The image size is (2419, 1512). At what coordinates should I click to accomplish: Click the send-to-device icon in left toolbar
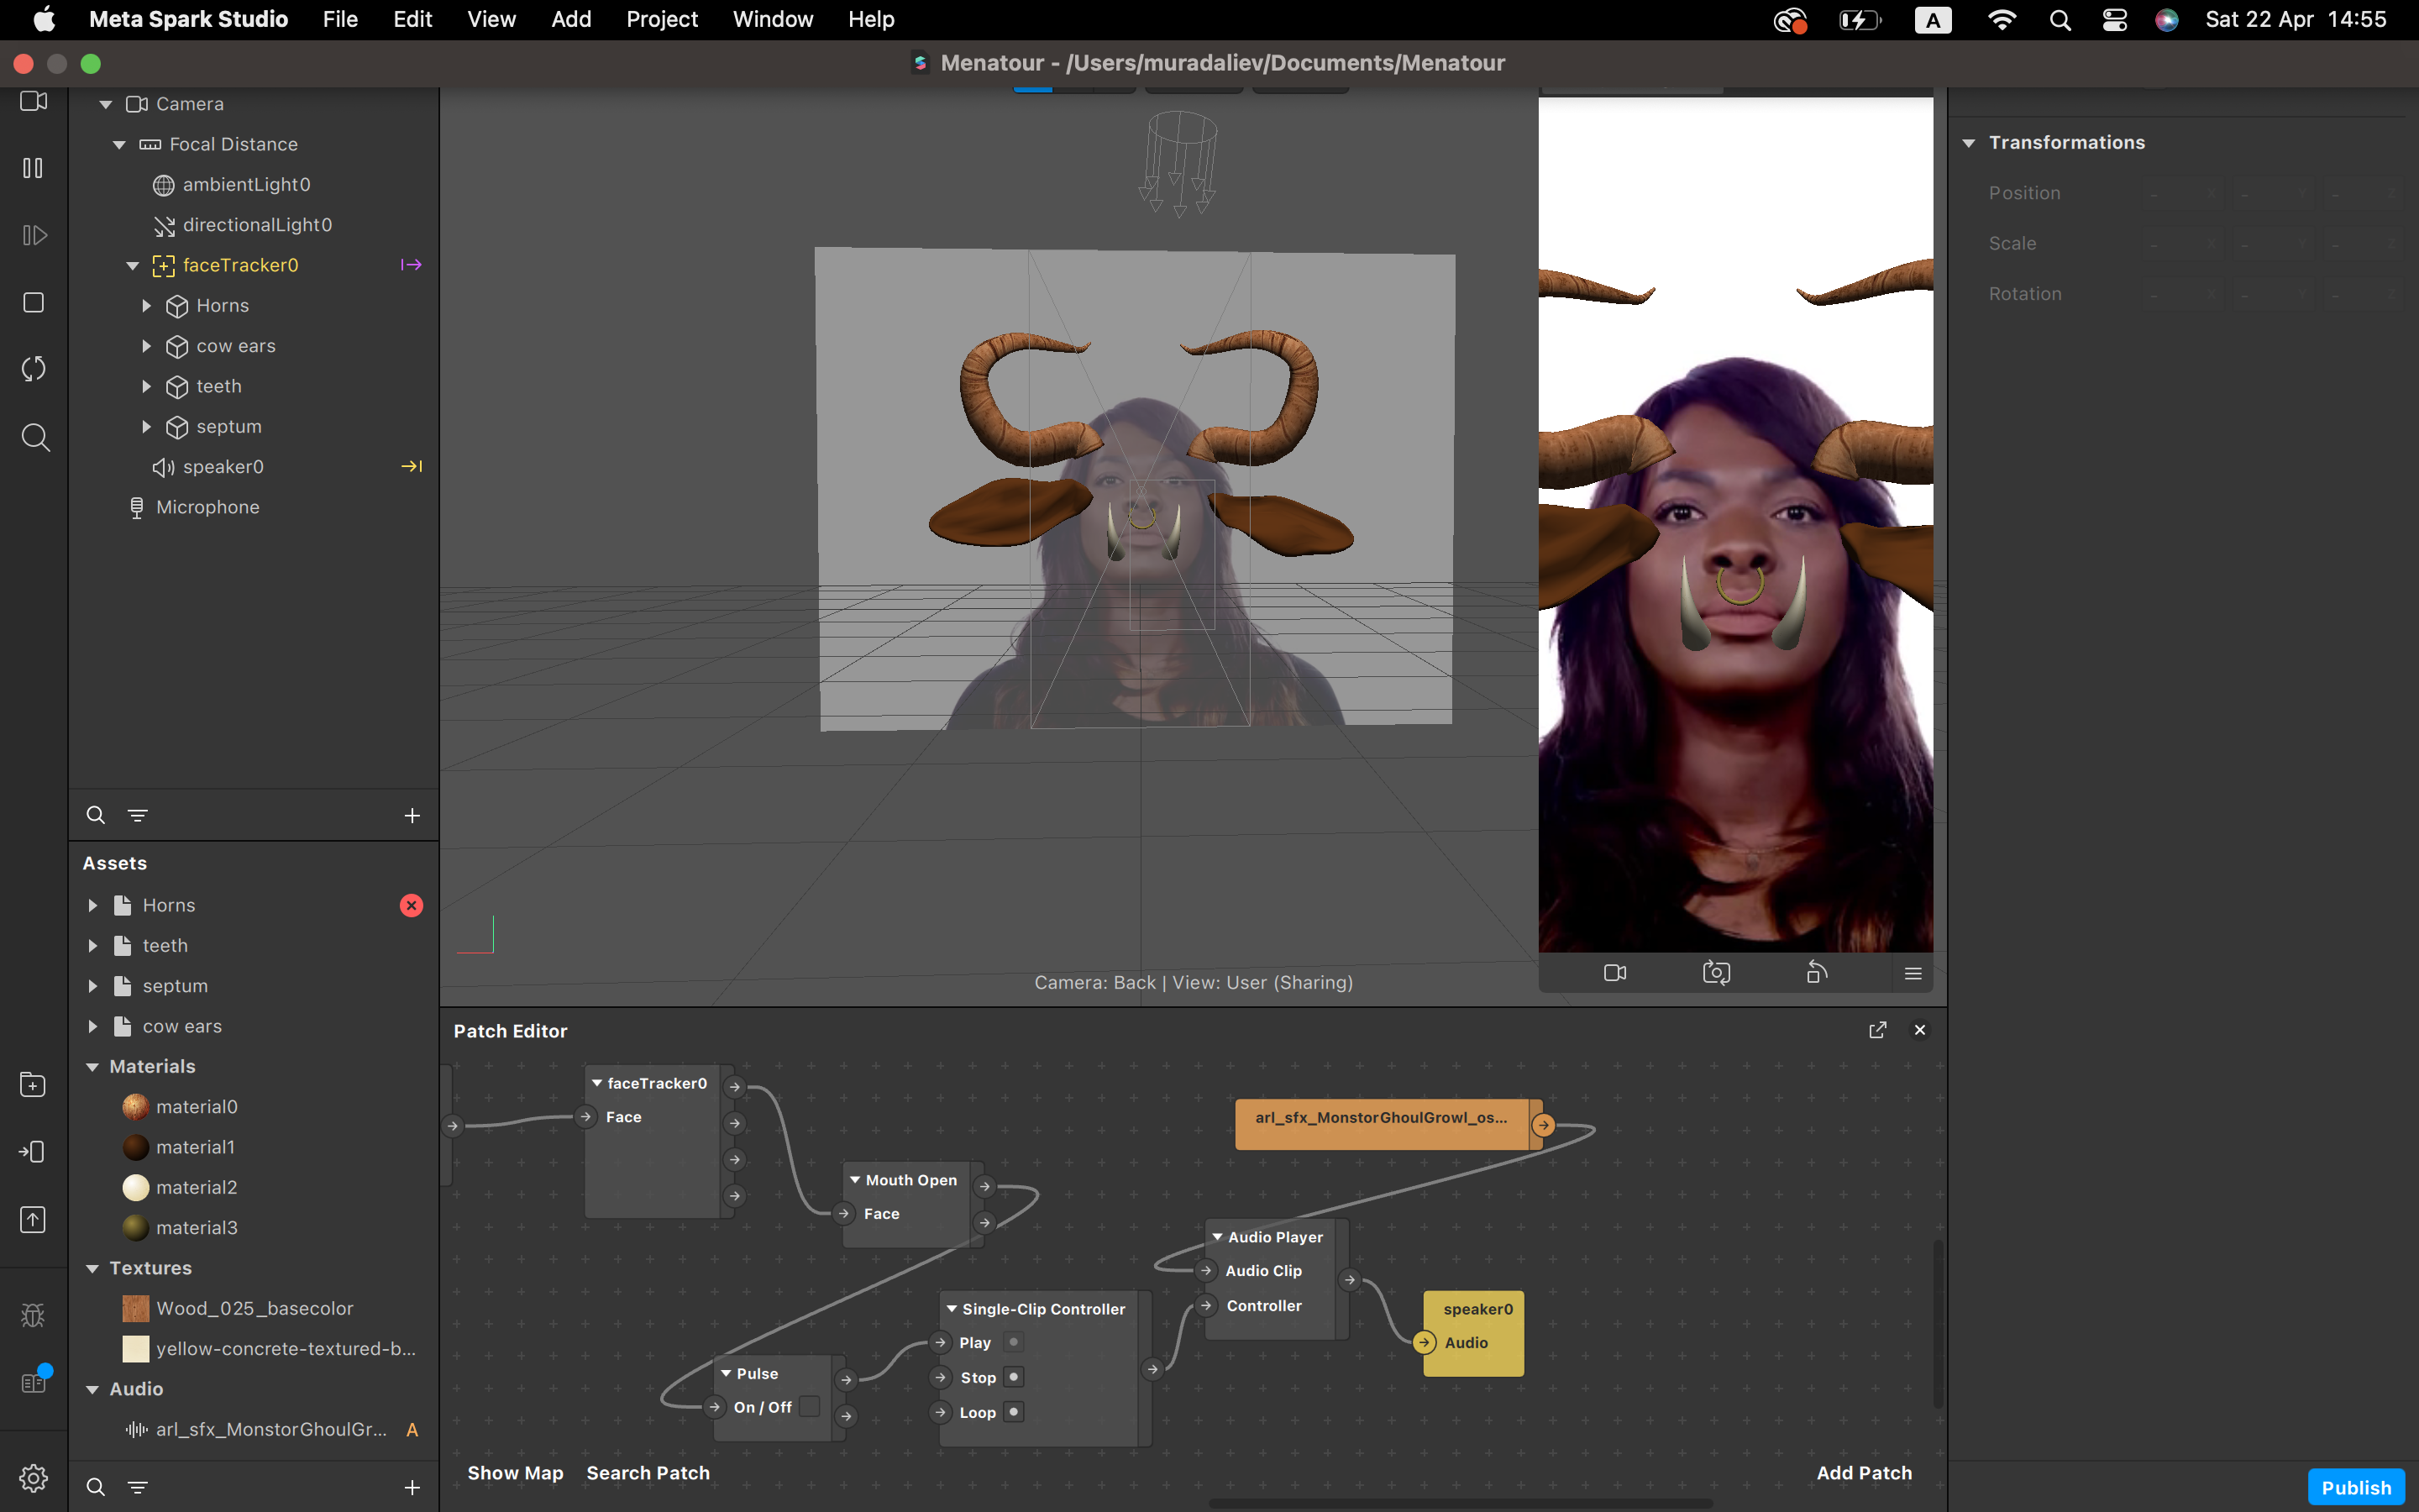tap(33, 1152)
